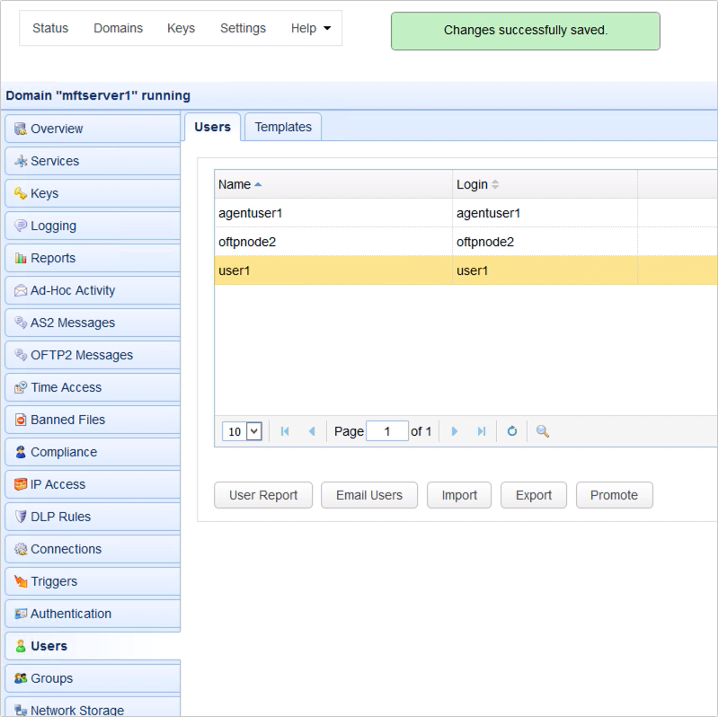Click the magnifier search icon in the pager
Viewport: 718px width, 717px height.
tap(543, 431)
